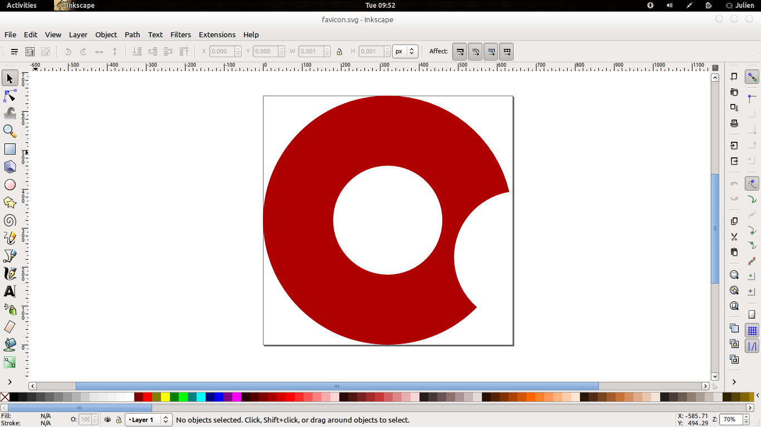The image size is (761, 427).
Task: Open Activities overview
Action: 21,5
